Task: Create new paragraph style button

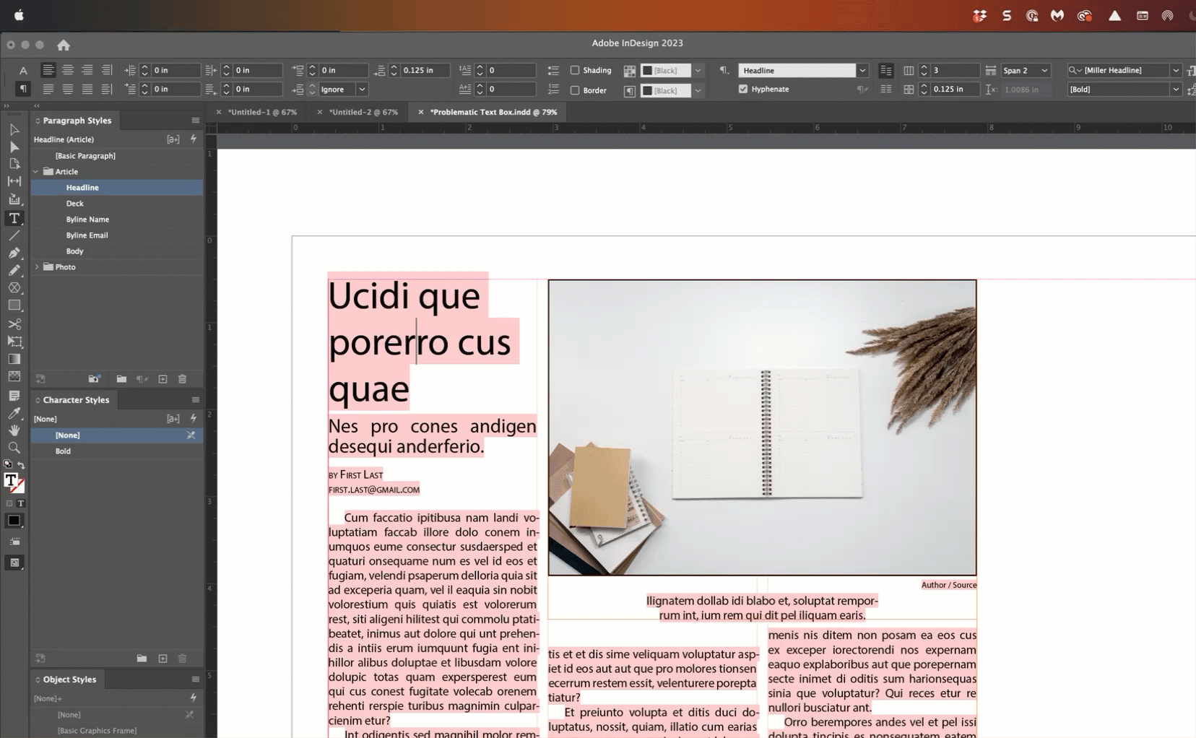Action: [x=162, y=379]
